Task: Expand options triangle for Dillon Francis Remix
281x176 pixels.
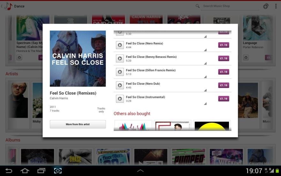Action: [205, 77]
